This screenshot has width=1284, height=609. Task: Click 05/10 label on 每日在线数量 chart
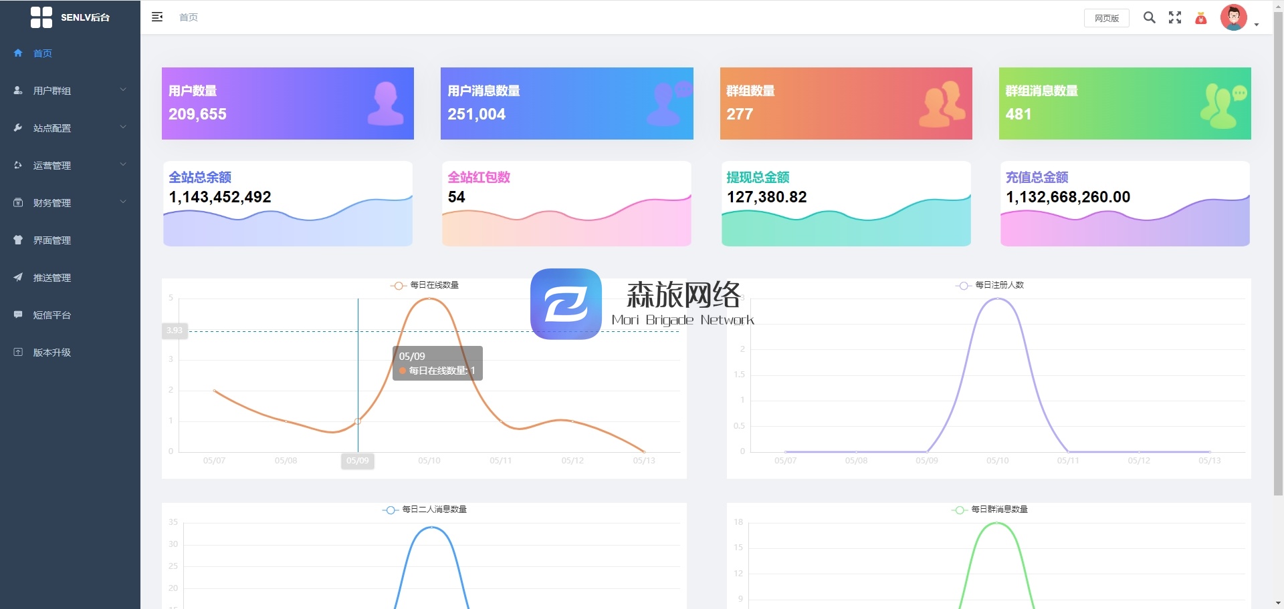[x=429, y=461]
